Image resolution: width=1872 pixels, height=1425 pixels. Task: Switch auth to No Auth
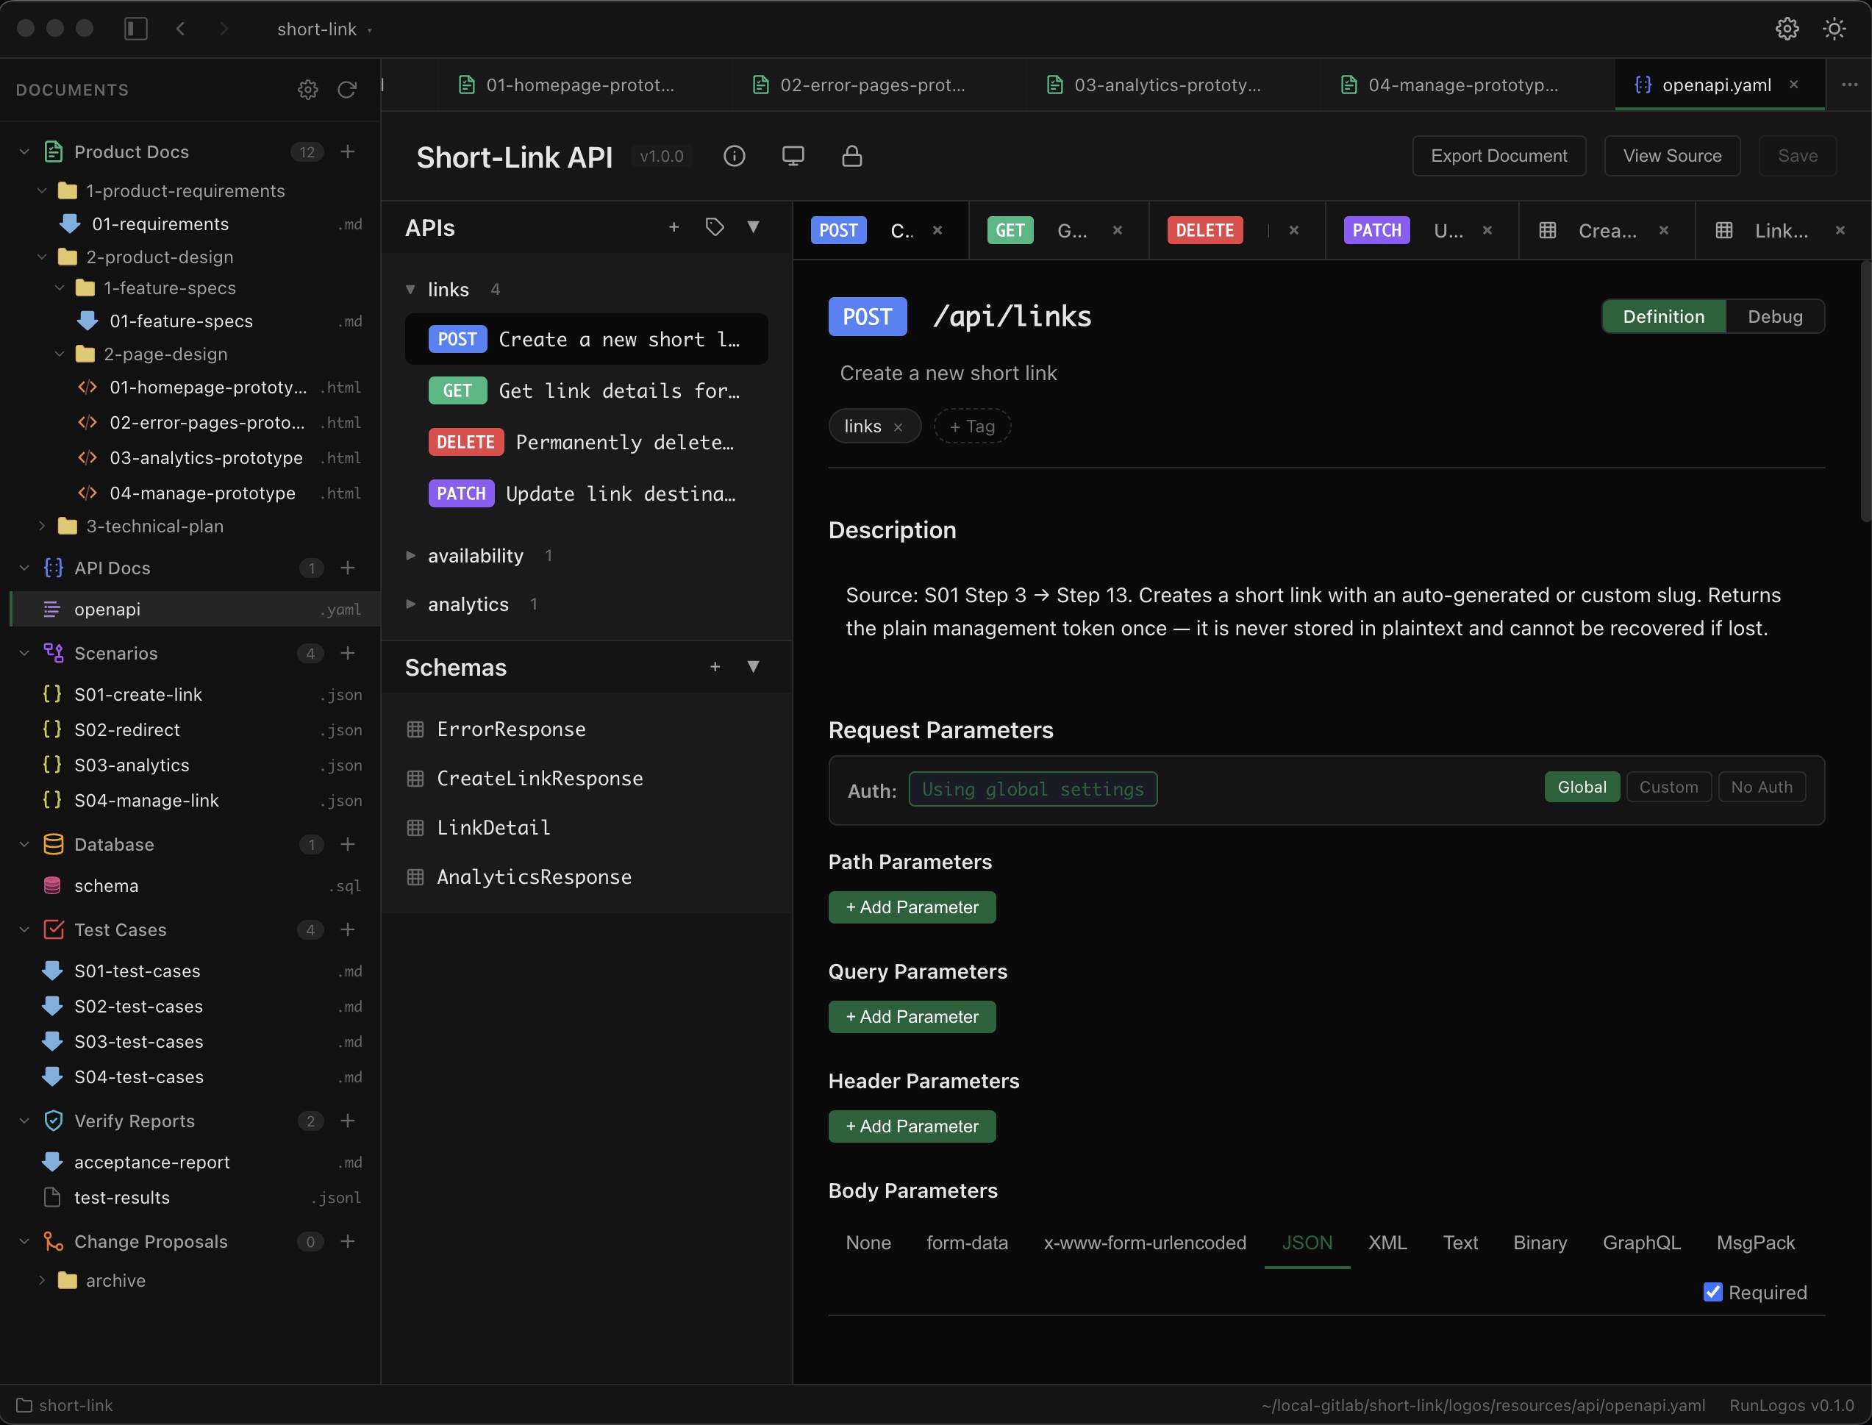(1761, 786)
